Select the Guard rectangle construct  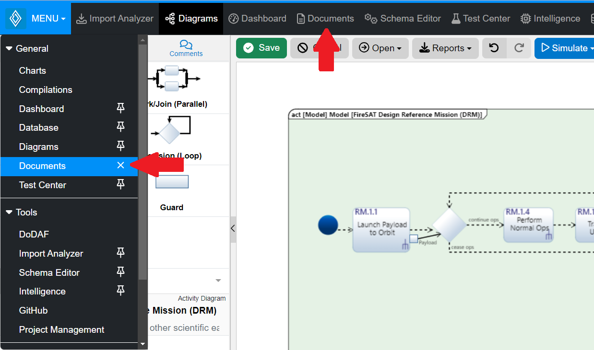(x=172, y=182)
